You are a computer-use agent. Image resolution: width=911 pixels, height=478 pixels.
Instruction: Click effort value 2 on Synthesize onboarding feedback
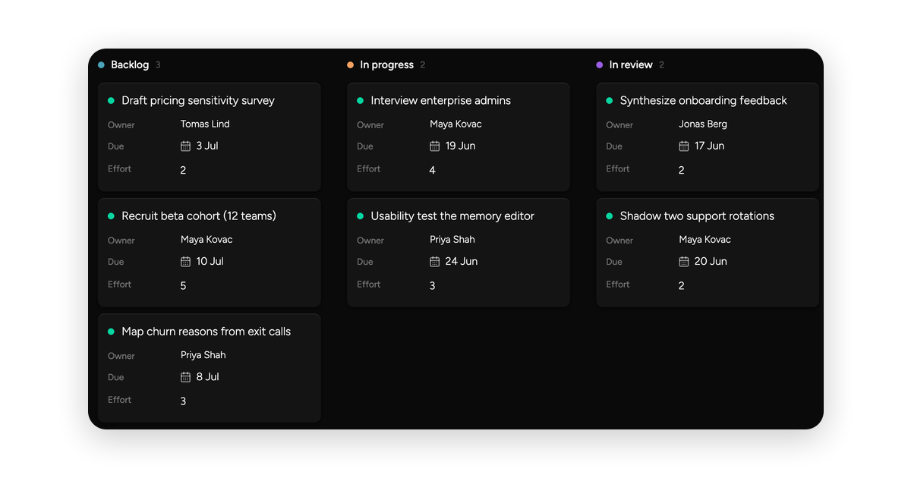(681, 171)
